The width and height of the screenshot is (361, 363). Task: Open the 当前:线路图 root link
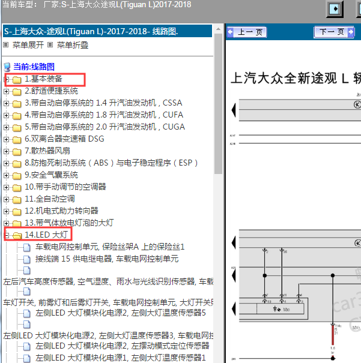point(34,67)
